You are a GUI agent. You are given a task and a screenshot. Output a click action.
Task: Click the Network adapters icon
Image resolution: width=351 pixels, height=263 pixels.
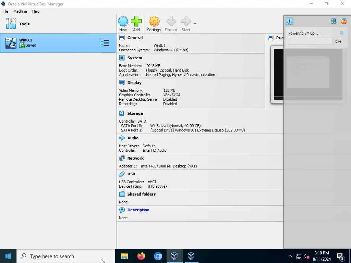122,158
